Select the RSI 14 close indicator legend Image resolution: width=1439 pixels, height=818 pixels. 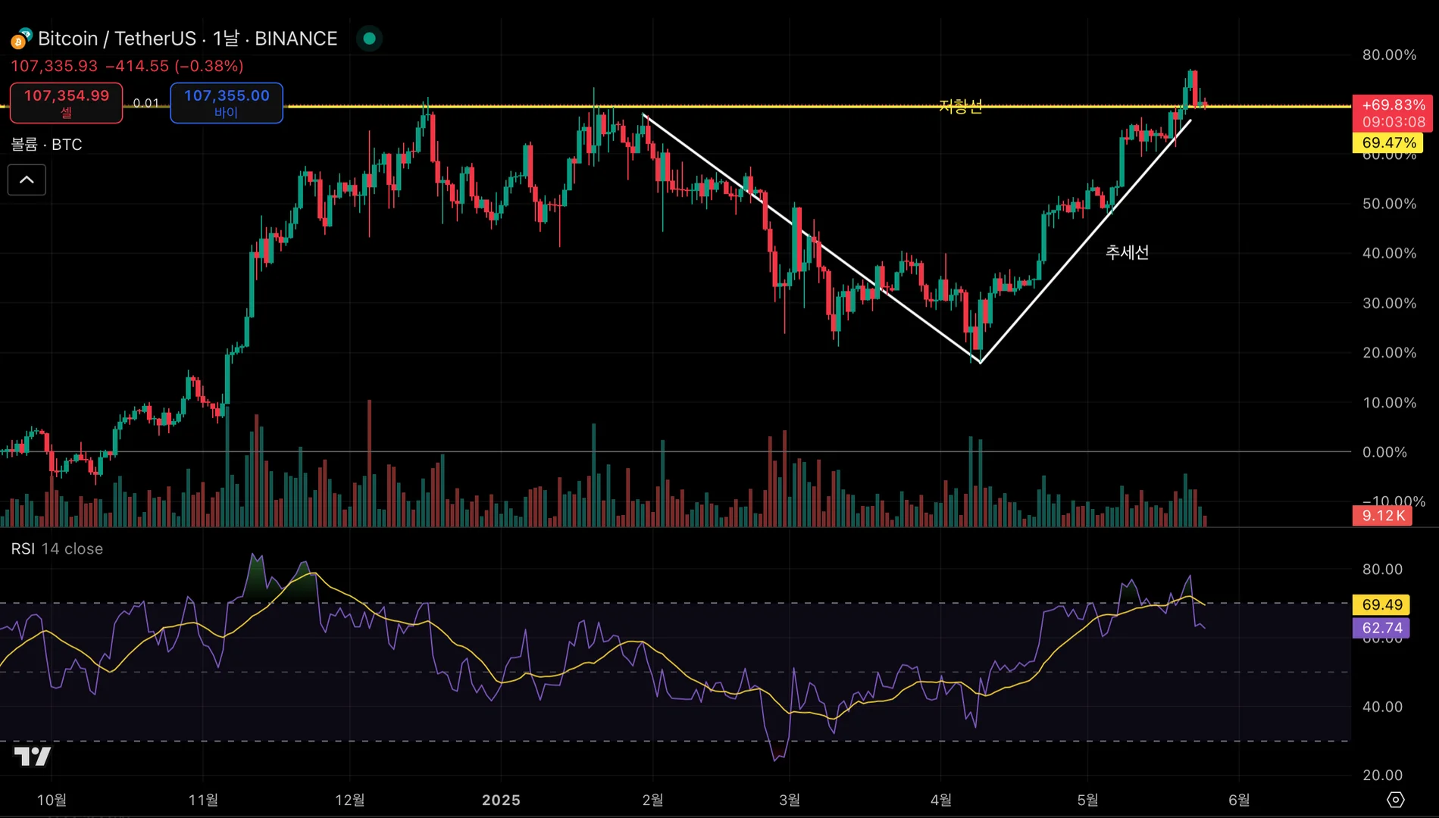pos(57,548)
